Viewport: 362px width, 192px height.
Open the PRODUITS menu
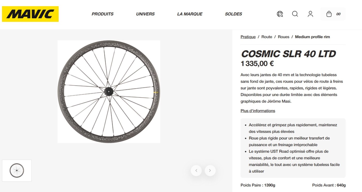click(102, 14)
